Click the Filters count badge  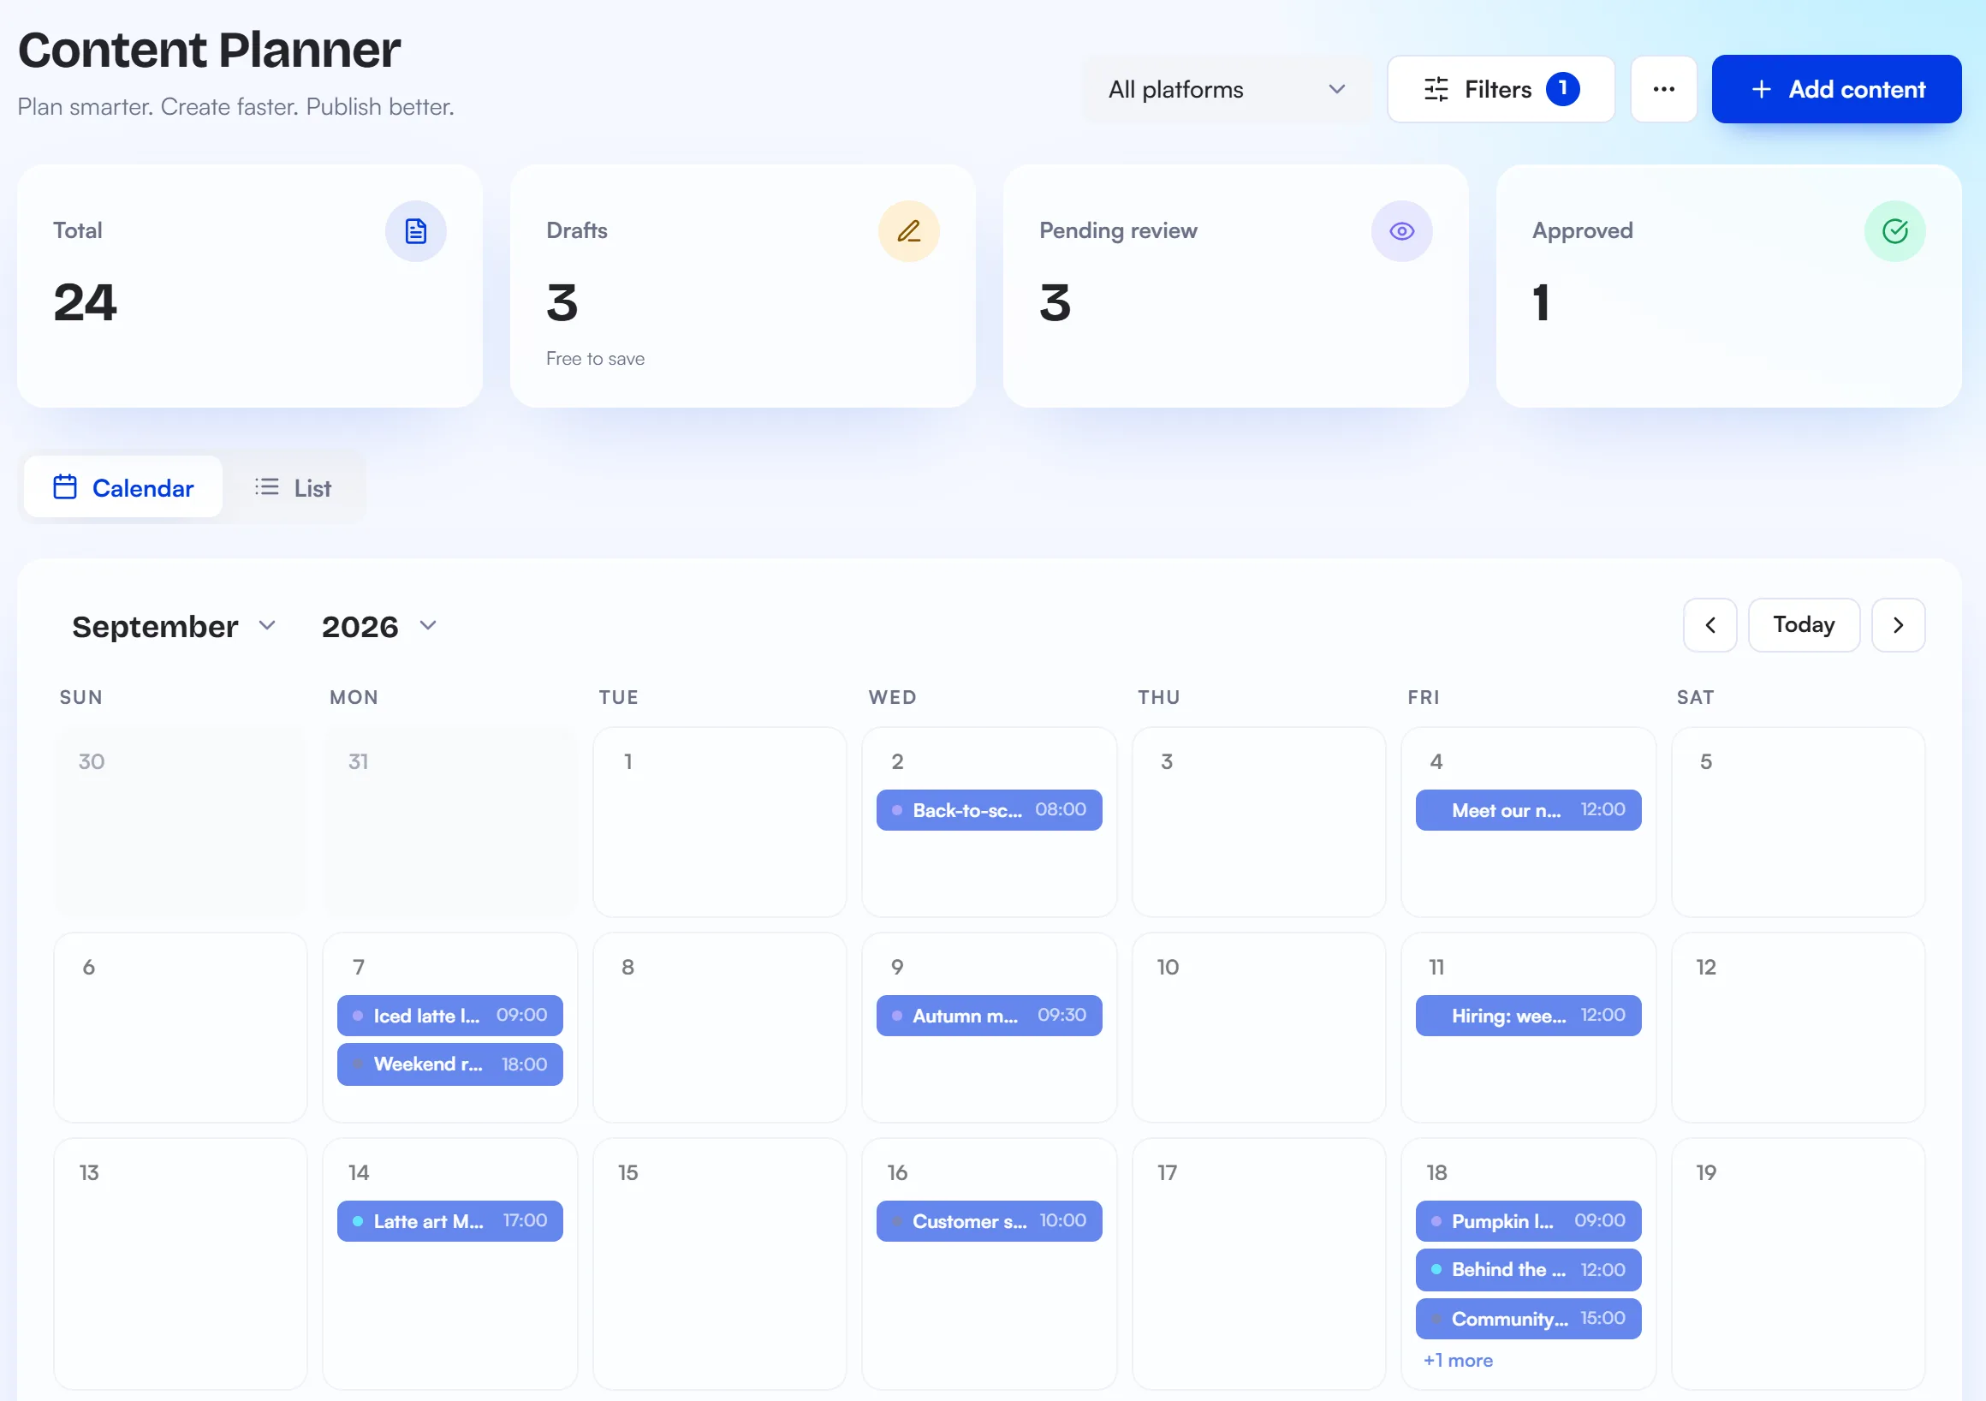click(1562, 88)
